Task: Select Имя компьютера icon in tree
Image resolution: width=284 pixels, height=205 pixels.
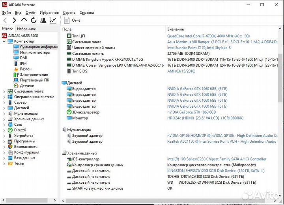Action: click(16, 52)
